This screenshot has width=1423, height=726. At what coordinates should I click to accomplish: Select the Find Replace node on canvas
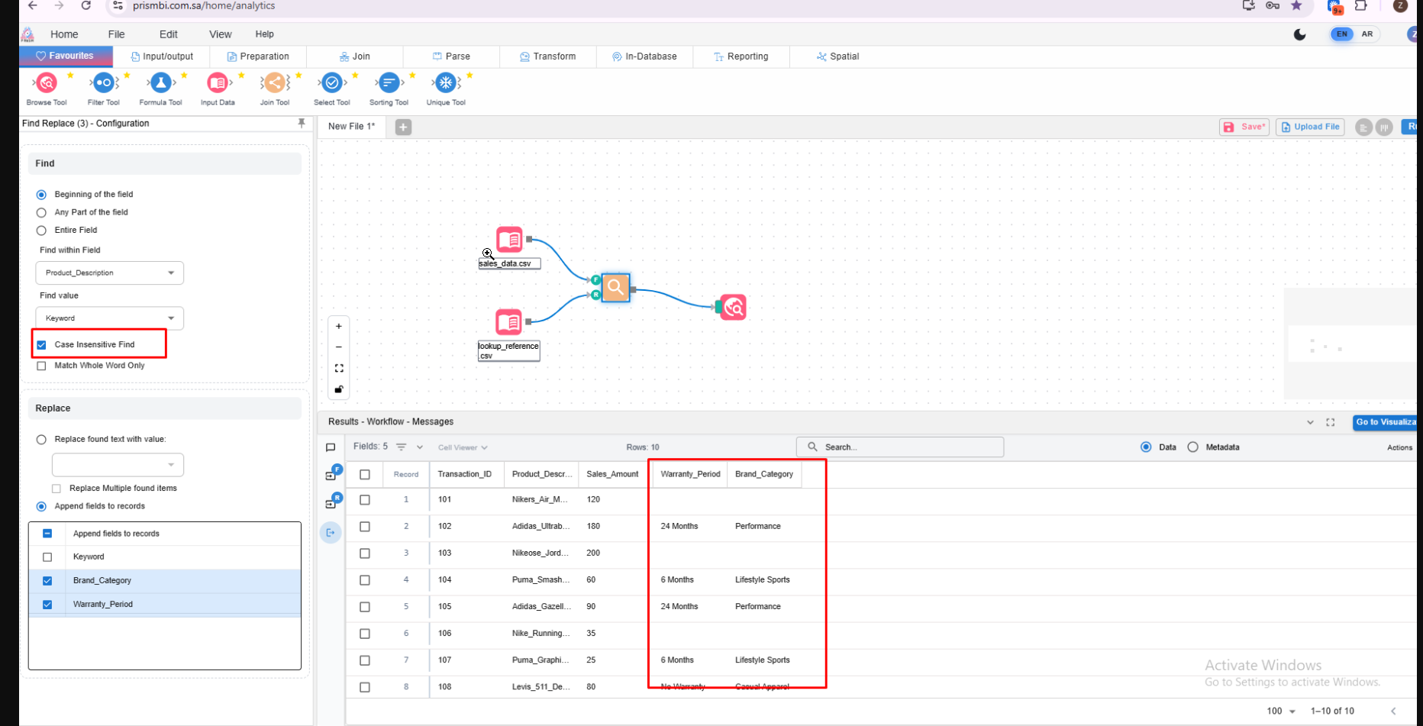(615, 288)
